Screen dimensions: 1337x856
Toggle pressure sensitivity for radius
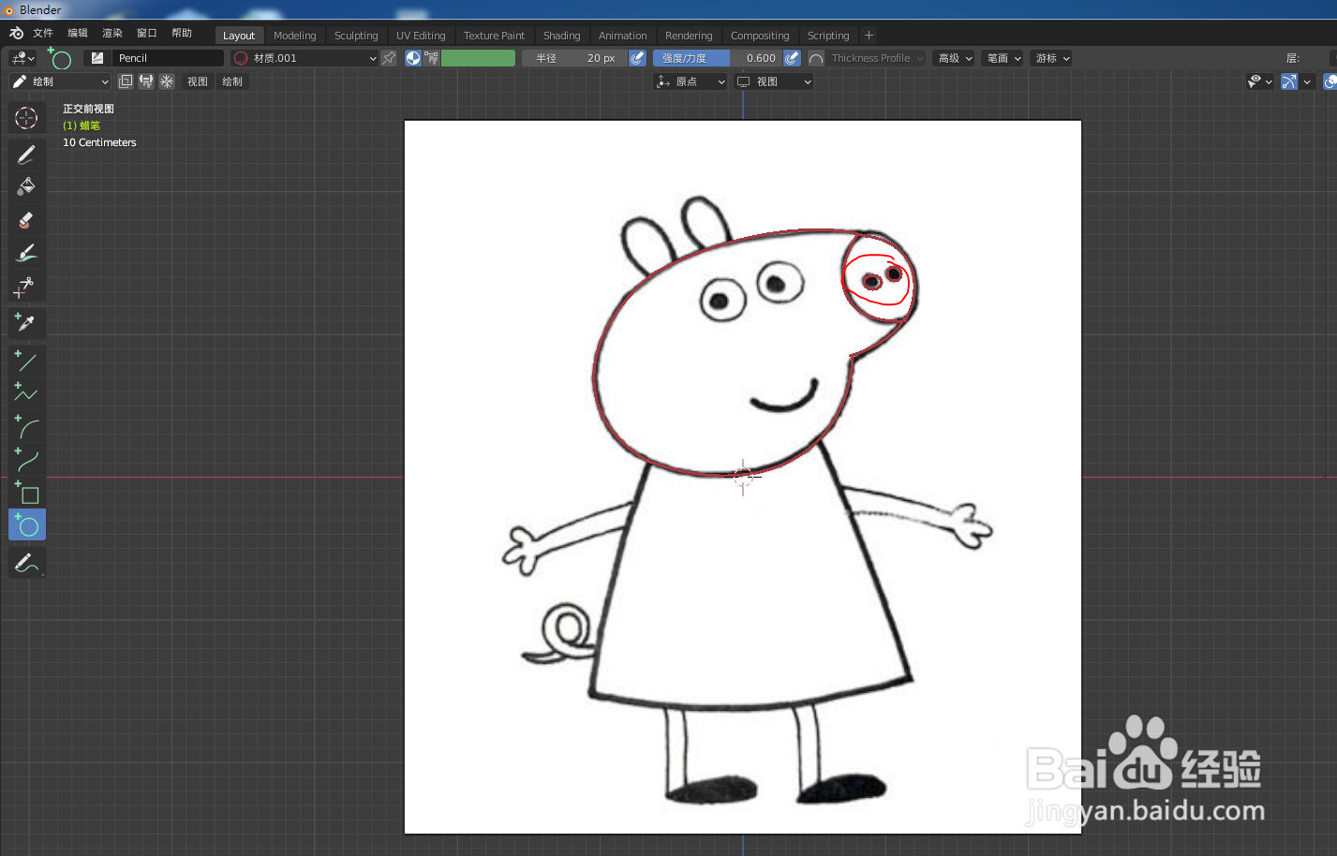click(637, 57)
